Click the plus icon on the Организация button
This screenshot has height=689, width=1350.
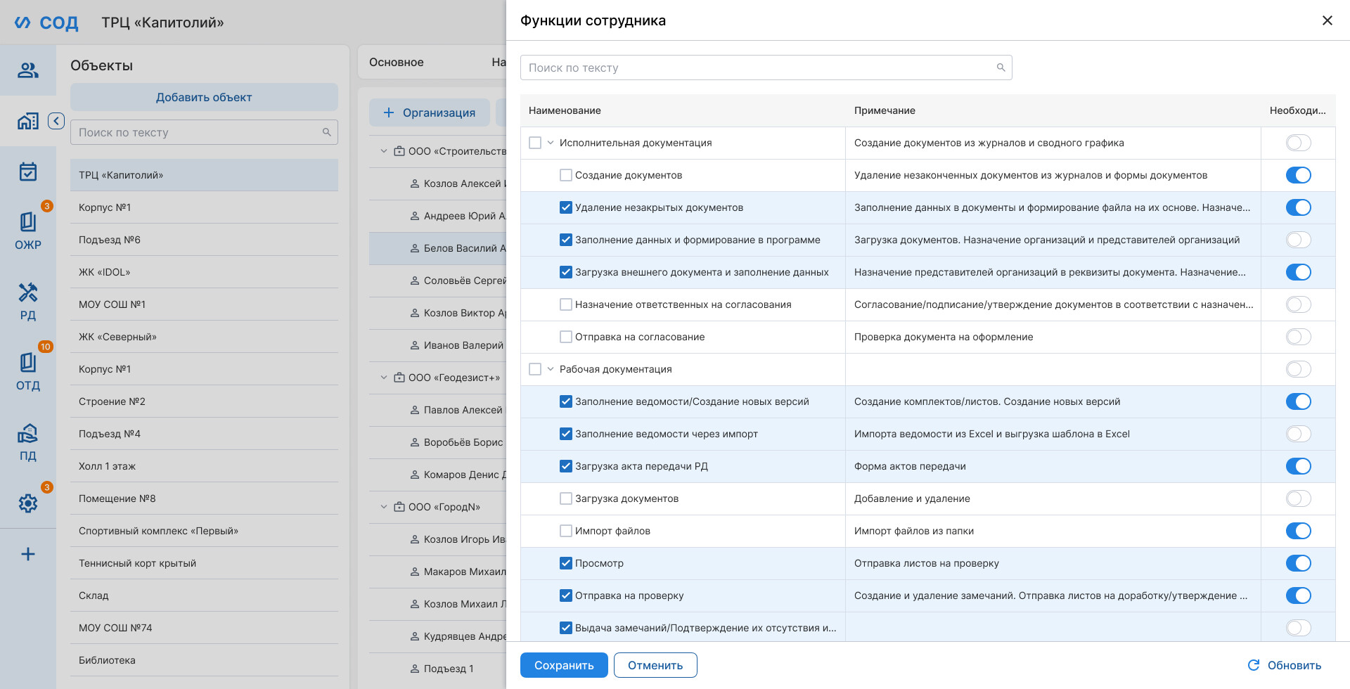coord(388,112)
